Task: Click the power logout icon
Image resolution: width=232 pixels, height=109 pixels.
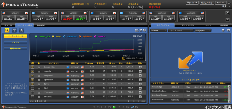Action: pyautogui.click(x=229, y=3)
